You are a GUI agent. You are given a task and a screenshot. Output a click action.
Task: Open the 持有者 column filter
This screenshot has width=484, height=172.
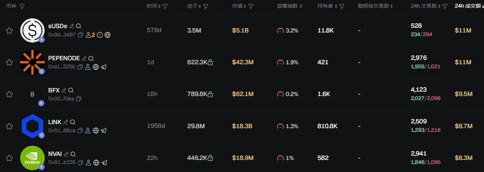[342, 6]
